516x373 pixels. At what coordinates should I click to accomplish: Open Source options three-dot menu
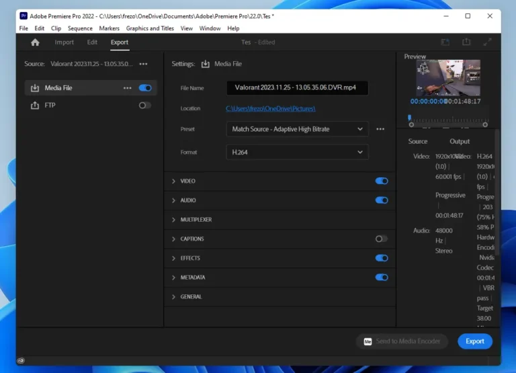tap(144, 64)
